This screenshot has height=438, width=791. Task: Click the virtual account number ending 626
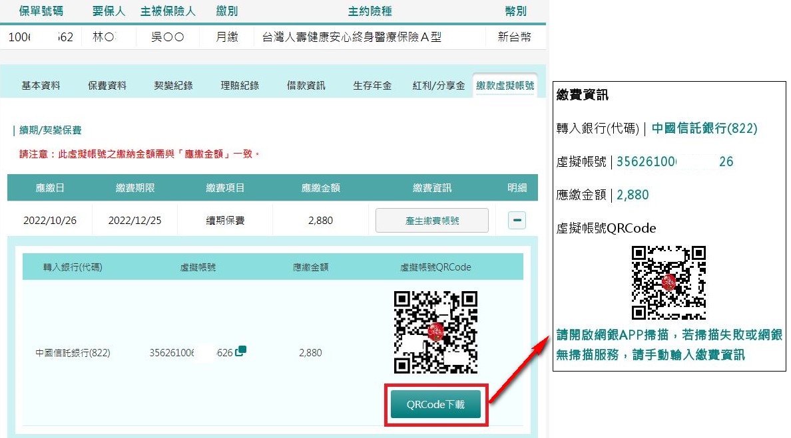(x=190, y=353)
